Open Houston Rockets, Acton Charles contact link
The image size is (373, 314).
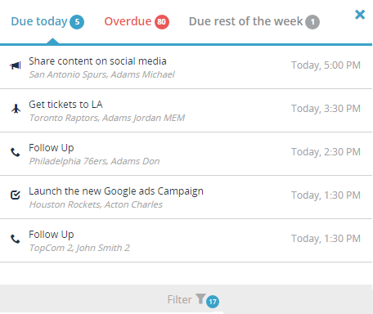point(96,204)
